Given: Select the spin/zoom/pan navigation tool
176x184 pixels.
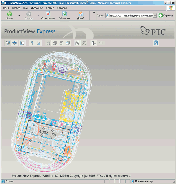Looking at the screenshot, I should [8, 43].
